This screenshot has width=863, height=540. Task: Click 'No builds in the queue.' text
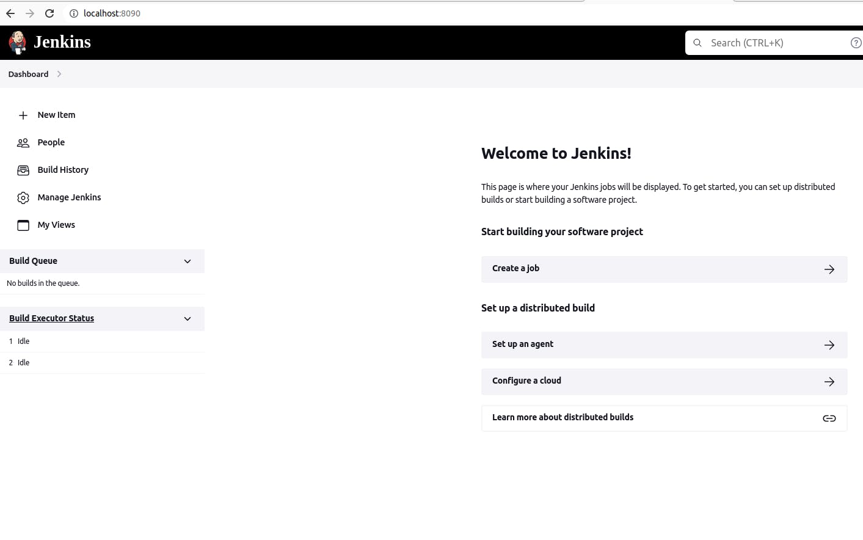click(43, 283)
